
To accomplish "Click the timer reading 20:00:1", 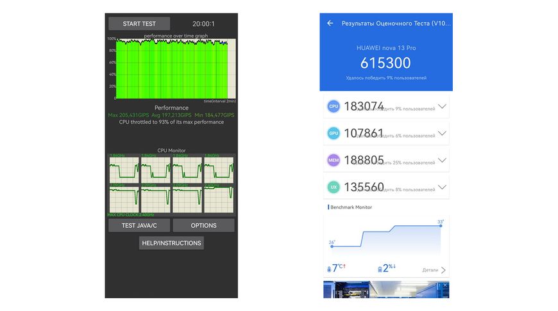I will [x=203, y=24].
